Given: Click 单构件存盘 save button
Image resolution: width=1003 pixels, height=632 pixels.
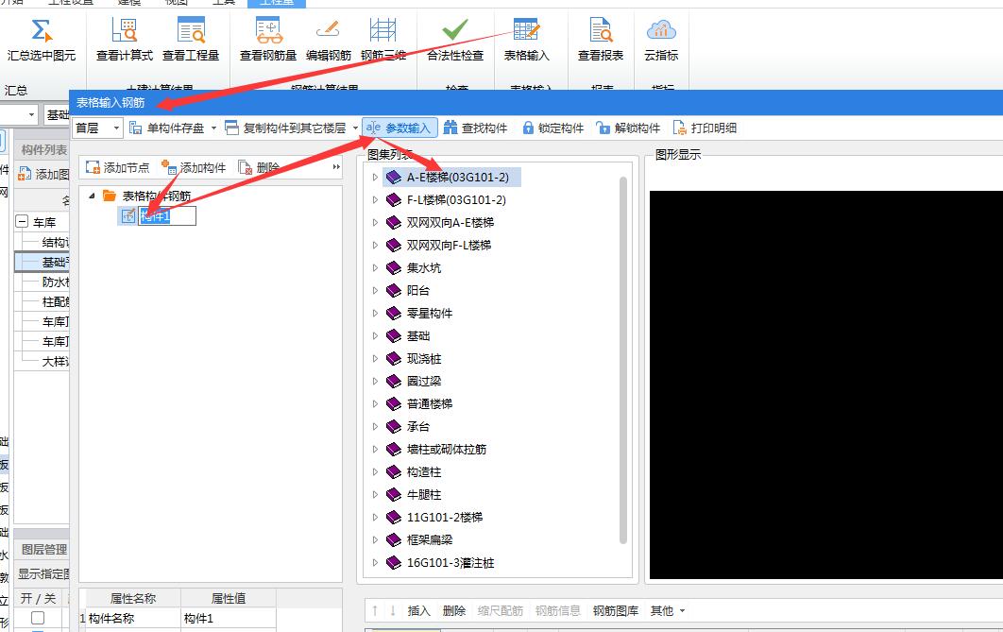Looking at the screenshot, I should pos(167,128).
